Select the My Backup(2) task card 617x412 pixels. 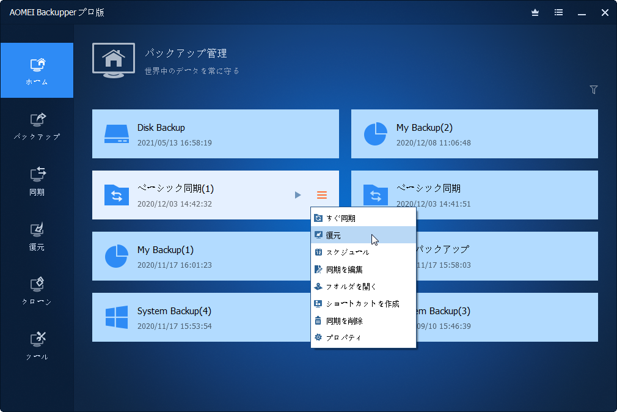click(x=475, y=134)
